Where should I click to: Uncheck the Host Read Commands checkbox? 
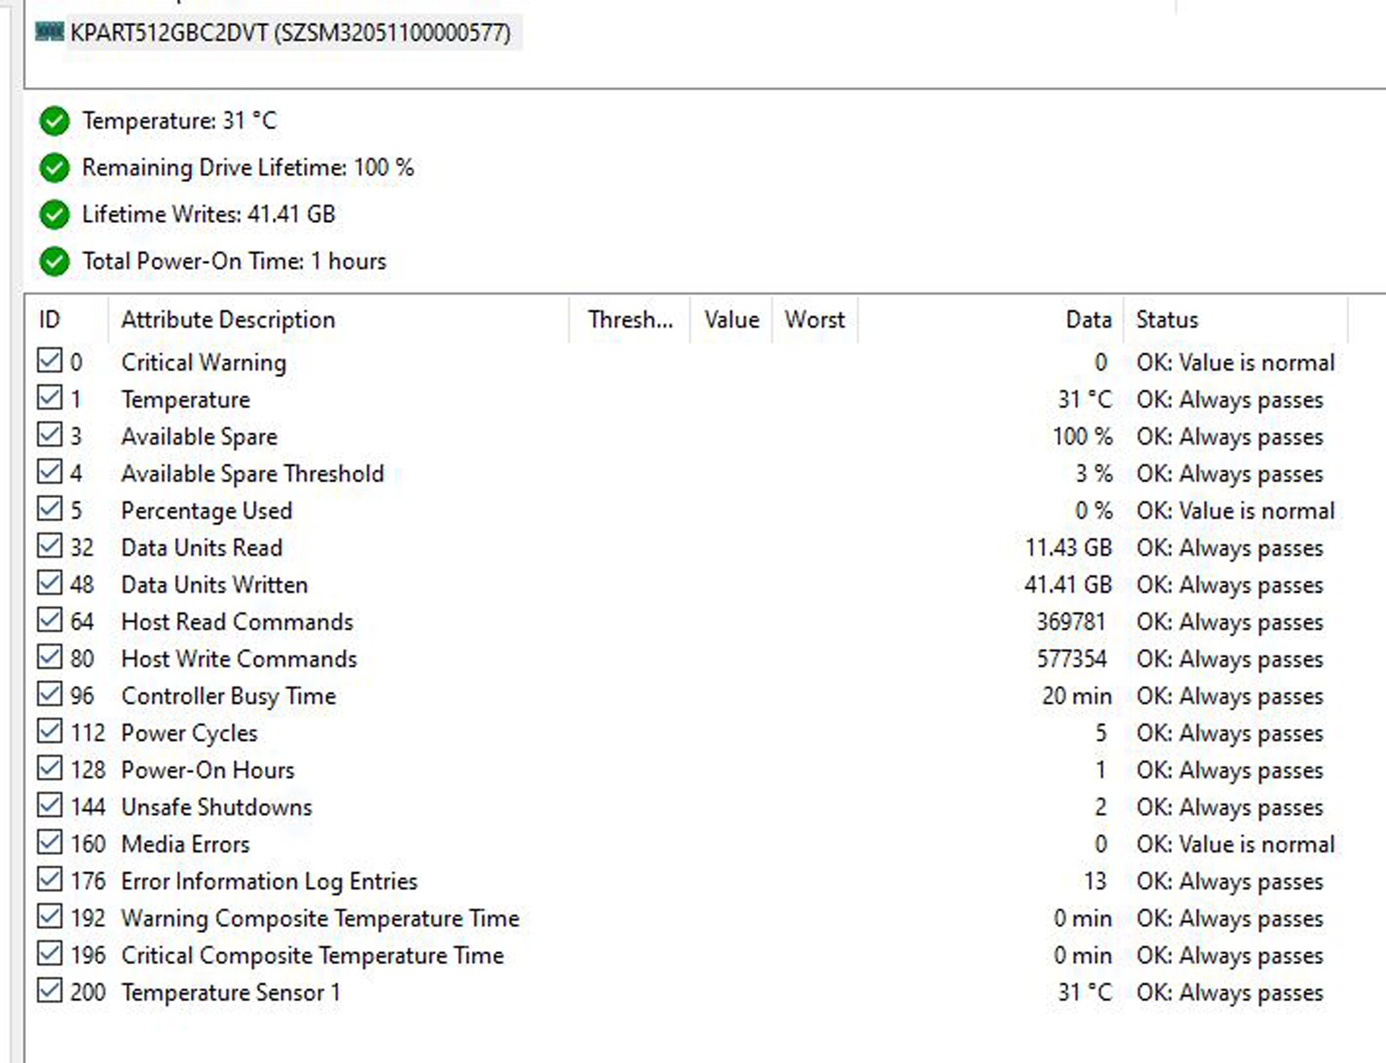[x=49, y=620]
